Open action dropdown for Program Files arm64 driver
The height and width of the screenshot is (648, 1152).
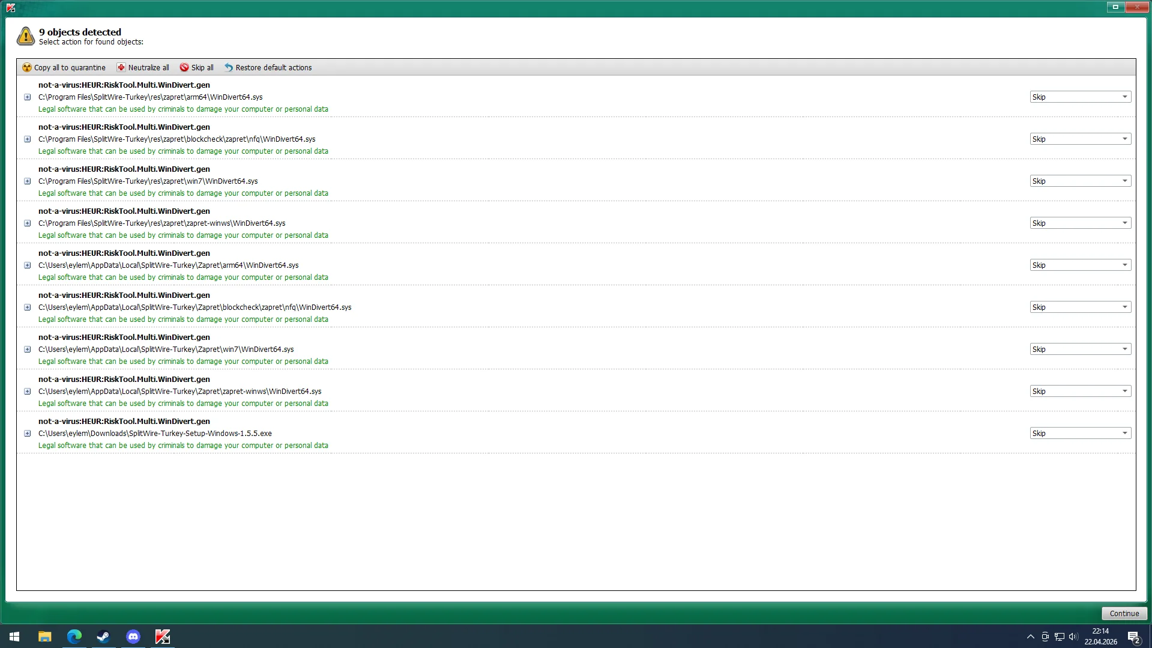(x=1081, y=97)
